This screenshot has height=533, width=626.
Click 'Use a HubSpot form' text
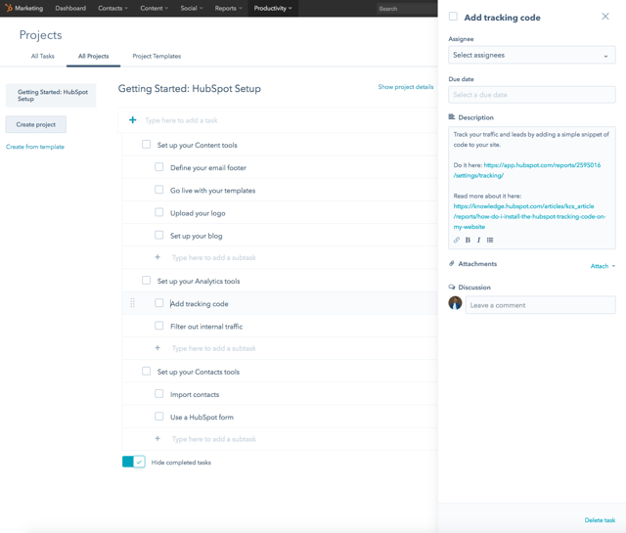click(x=201, y=418)
